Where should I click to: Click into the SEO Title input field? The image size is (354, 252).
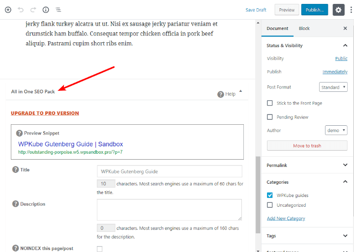pyautogui.click(x=170, y=171)
